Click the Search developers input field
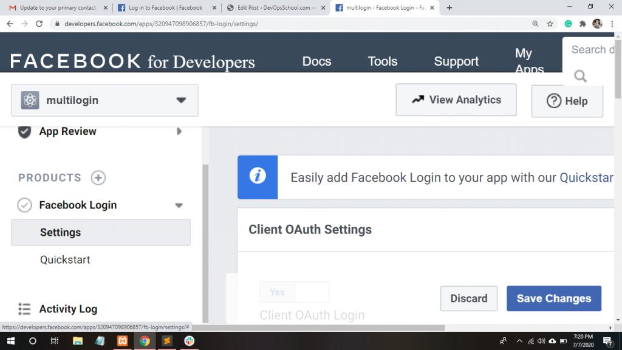 (592, 50)
